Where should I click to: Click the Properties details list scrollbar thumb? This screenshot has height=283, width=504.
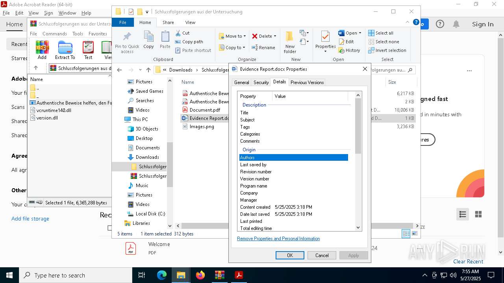tap(358, 126)
